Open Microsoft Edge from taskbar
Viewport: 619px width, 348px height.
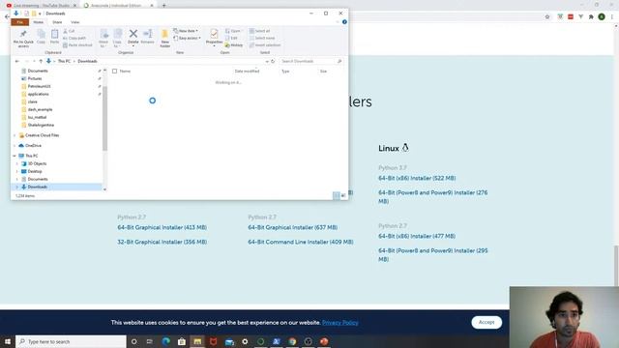click(165, 341)
